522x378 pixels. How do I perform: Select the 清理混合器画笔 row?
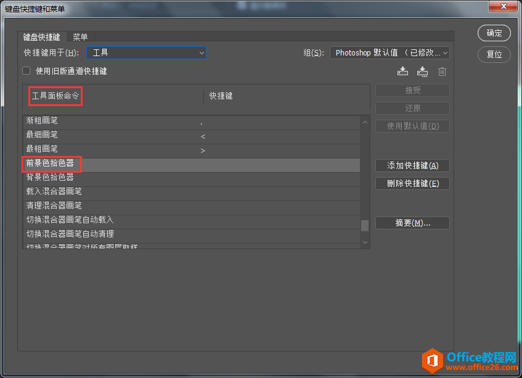(192, 208)
